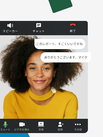Viewport: 103px width, 137px height.
Task: Expand the その他 menu label
Action: (78, 130)
